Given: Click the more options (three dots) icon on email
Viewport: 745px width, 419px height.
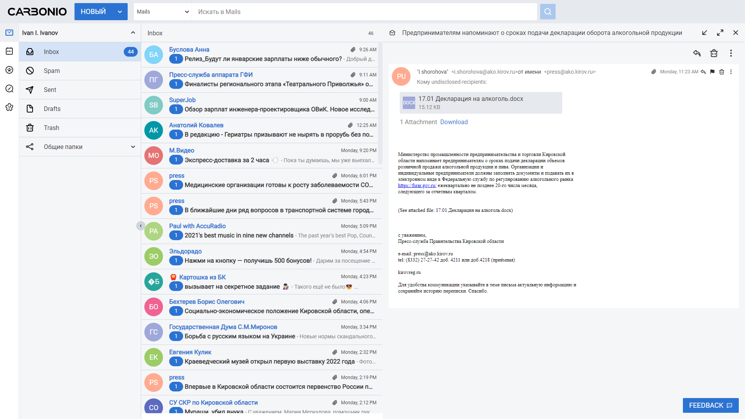Looking at the screenshot, I should (731, 72).
